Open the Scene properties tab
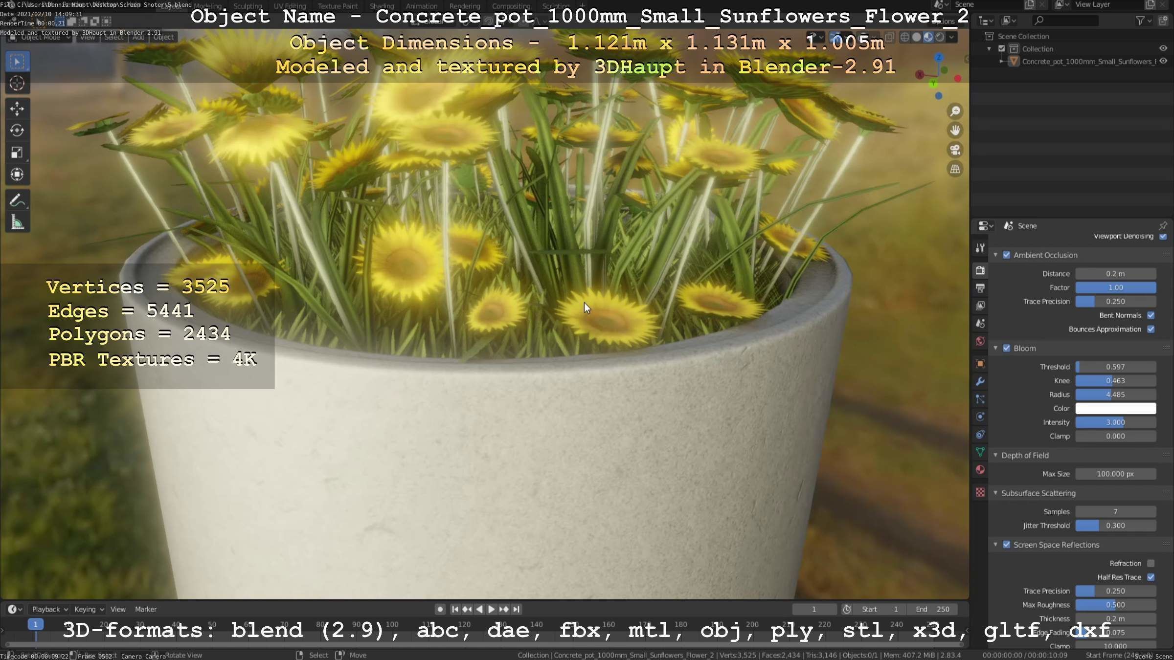Screen dimensions: 1174x660 [x=980, y=323]
